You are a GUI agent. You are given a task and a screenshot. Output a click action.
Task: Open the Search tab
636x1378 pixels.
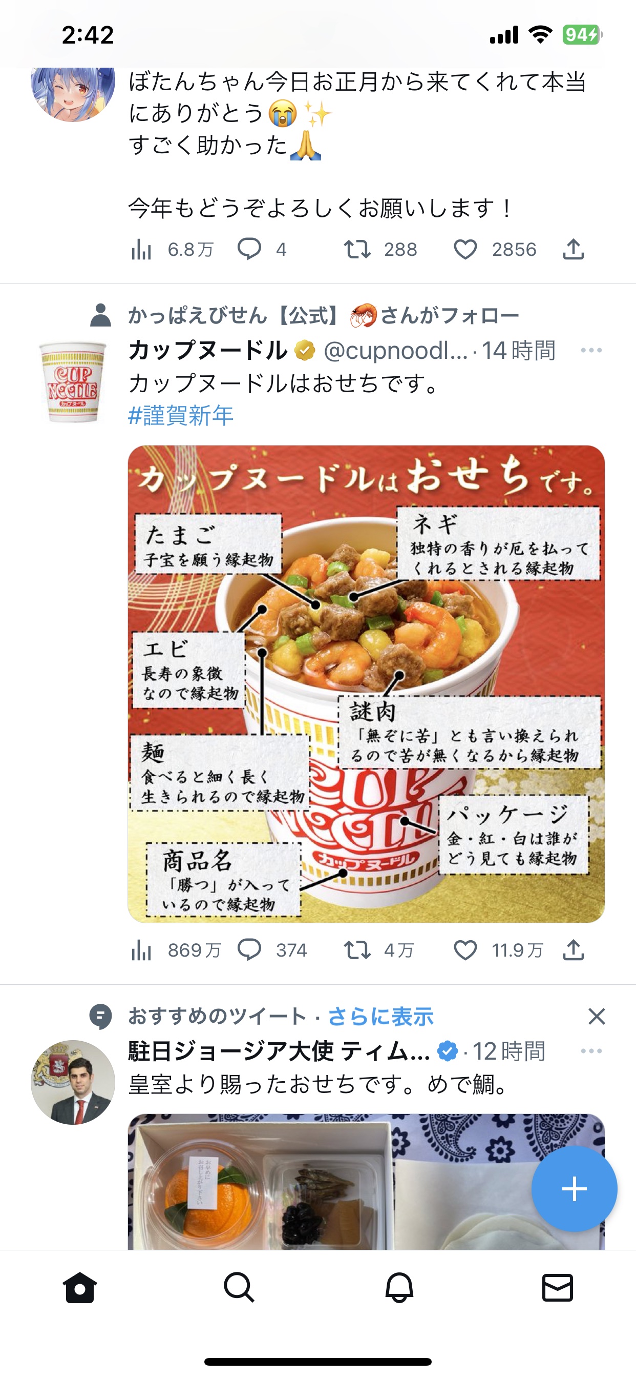click(239, 1288)
